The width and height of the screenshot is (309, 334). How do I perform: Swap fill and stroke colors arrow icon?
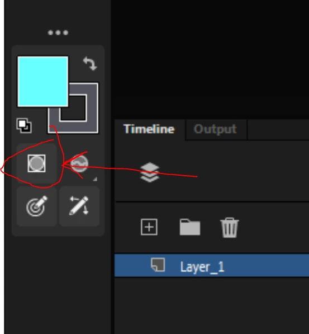click(90, 63)
